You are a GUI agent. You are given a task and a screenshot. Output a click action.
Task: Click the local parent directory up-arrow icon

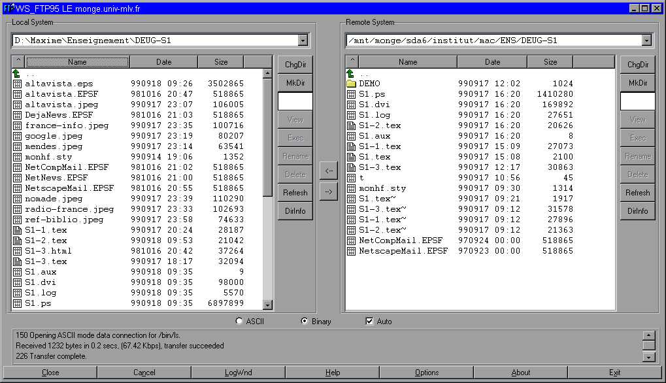[17, 74]
